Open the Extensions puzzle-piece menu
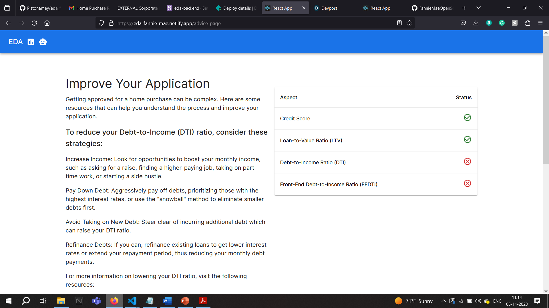This screenshot has width=549, height=308. [528, 23]
